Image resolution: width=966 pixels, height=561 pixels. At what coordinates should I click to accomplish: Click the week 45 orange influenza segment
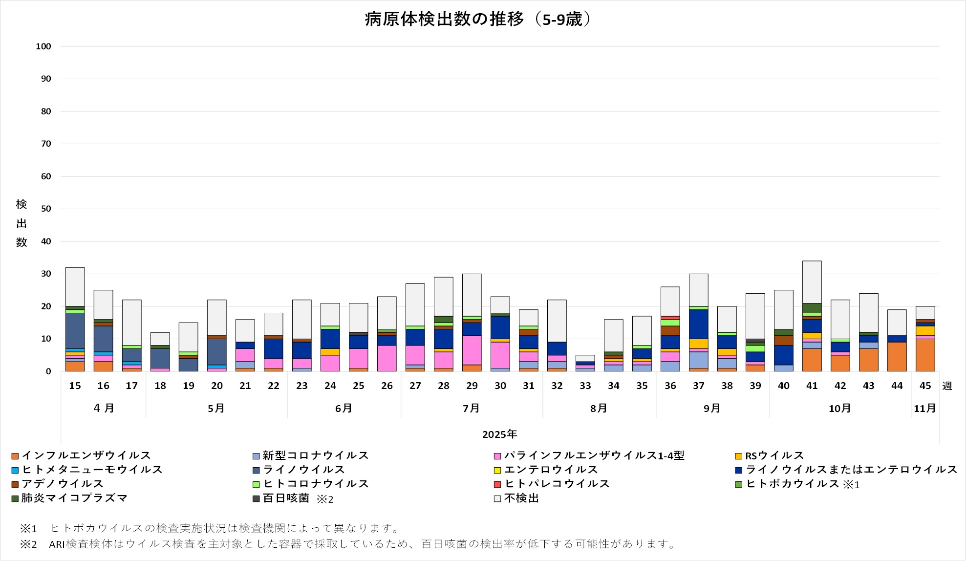pos(925,355)
